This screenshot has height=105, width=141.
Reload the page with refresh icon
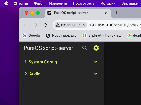(x=45, y=25)
